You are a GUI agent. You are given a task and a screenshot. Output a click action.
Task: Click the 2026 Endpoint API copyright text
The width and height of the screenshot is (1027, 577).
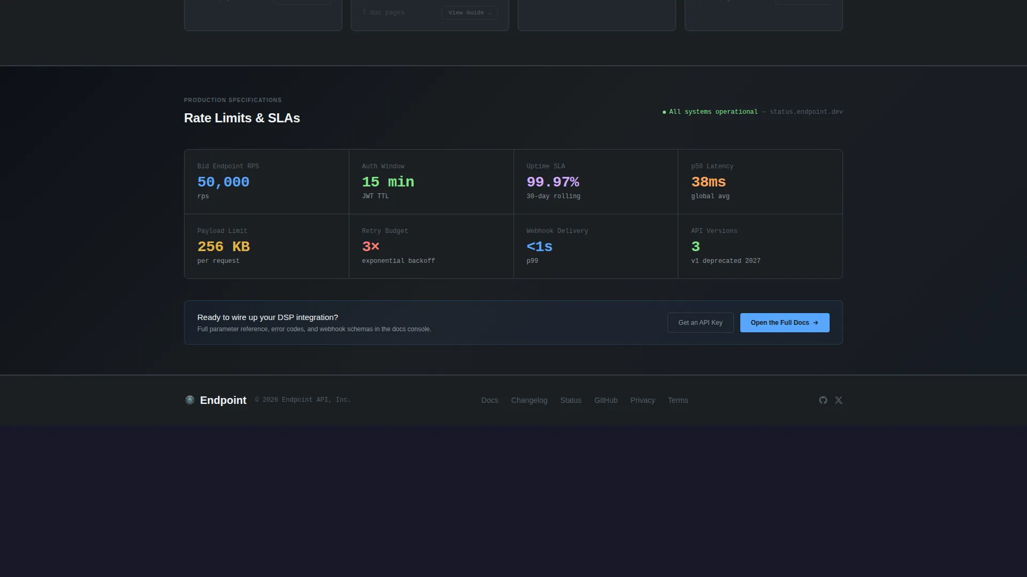pyautogui.click(x=303, y=400)
